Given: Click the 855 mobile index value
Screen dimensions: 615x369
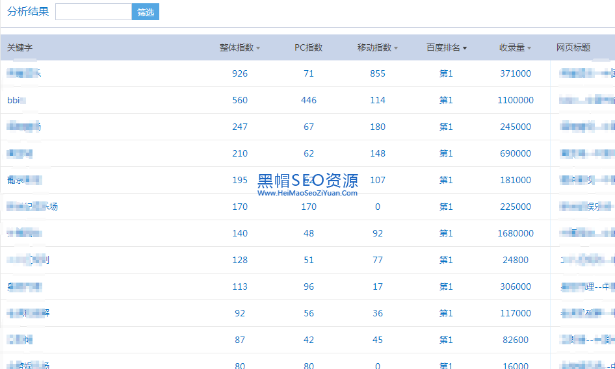Looking at the screenshot, I should pos(378,73).
